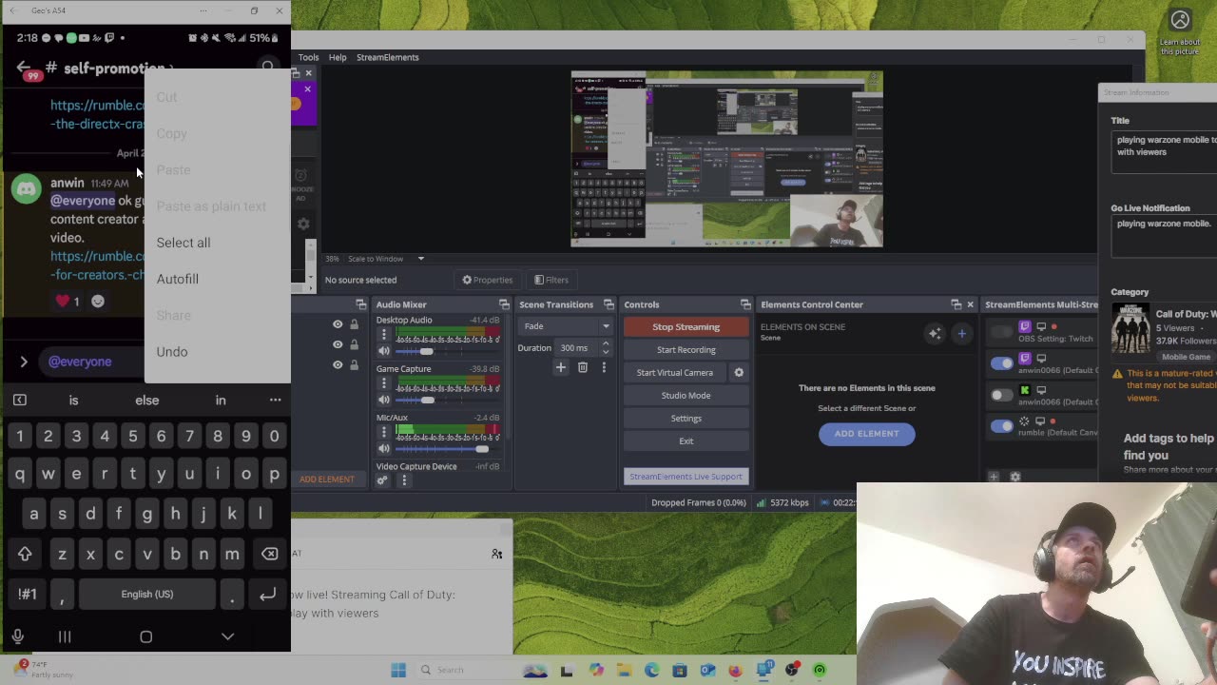Close the Elements Control Center dock

click(x=970, y=304)
